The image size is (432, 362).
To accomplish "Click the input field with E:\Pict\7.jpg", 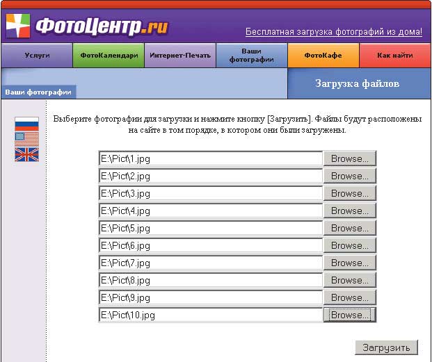I will click(210, 263).
